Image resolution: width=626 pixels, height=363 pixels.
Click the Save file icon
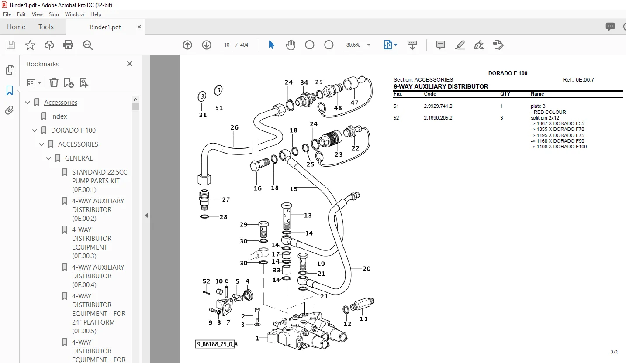[11, 45]
